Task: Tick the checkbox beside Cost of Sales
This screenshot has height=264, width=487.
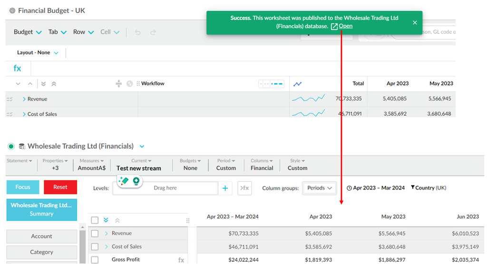Action: pyautogui.click(x=95, y=246)
